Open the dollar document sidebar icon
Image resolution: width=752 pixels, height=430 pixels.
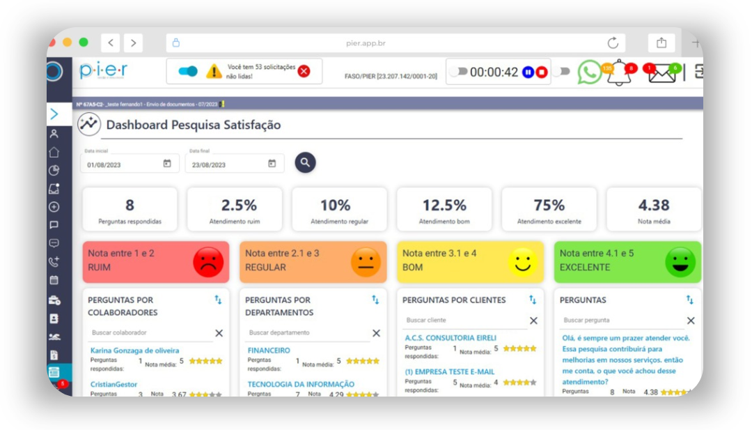coord(54,355)
